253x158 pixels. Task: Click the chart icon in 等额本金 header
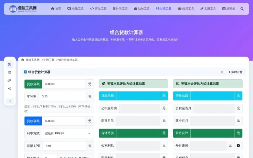click(x=178, y=83)
